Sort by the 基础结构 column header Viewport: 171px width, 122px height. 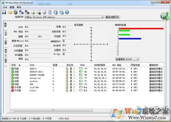coord(154,65)
